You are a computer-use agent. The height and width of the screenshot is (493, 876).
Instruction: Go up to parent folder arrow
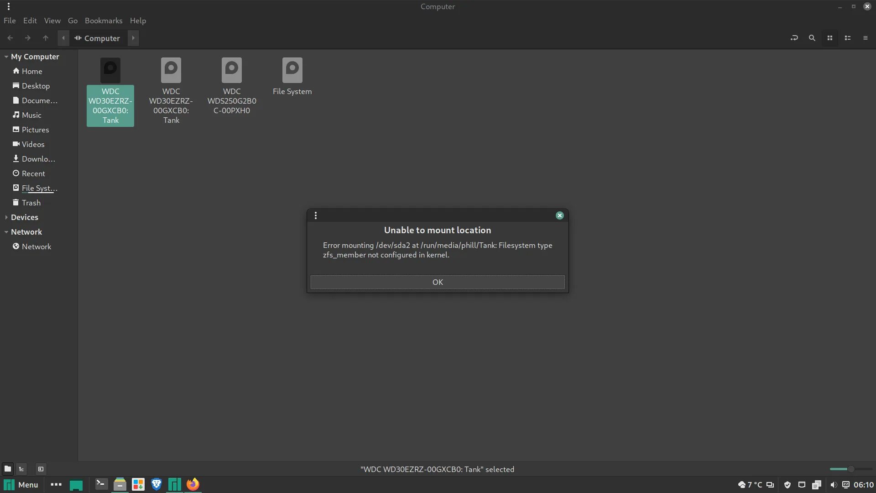tap(45, 38)
